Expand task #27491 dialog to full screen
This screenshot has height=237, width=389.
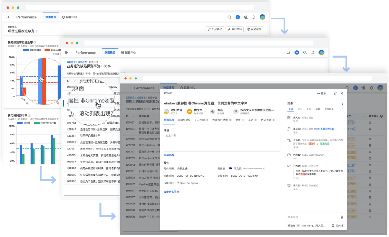pos(335,93)
